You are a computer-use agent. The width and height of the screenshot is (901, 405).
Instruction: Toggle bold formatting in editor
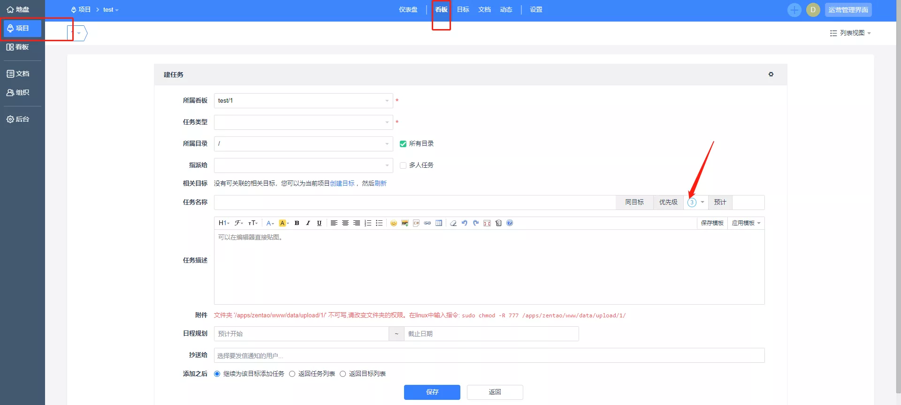point(297,223)
